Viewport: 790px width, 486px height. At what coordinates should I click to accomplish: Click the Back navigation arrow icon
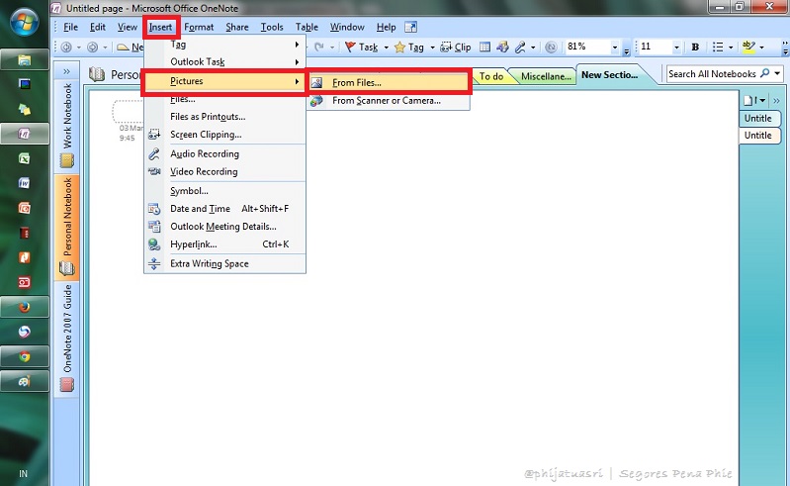click(66, 47)
